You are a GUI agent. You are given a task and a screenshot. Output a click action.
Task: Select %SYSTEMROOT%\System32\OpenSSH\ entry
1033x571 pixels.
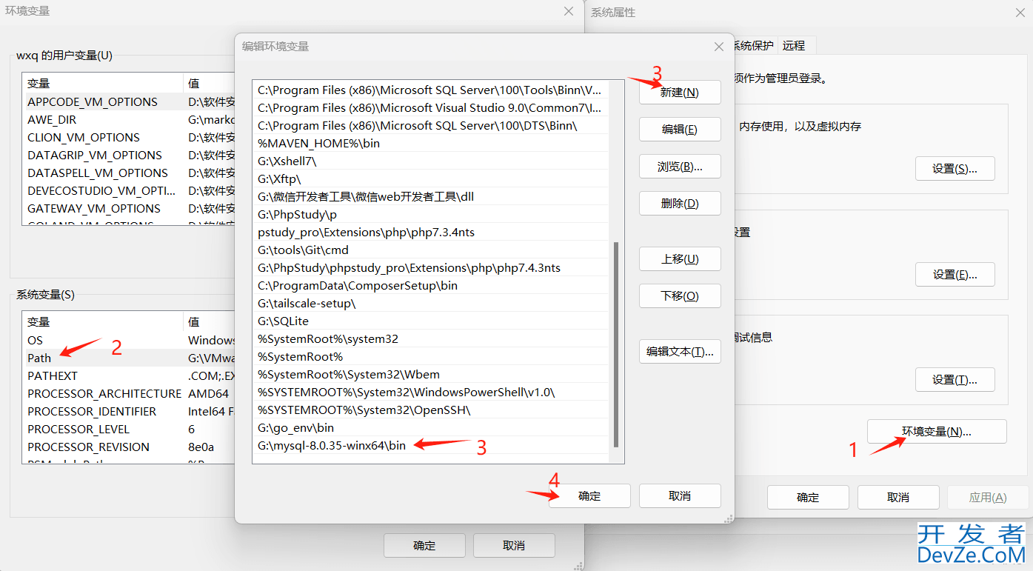pos(431,410)
